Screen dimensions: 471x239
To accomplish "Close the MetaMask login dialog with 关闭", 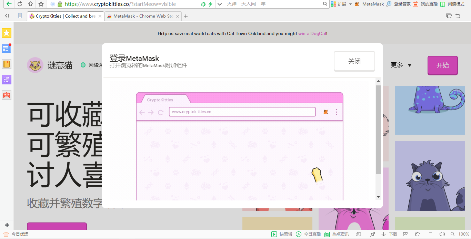I will point(354,61).
